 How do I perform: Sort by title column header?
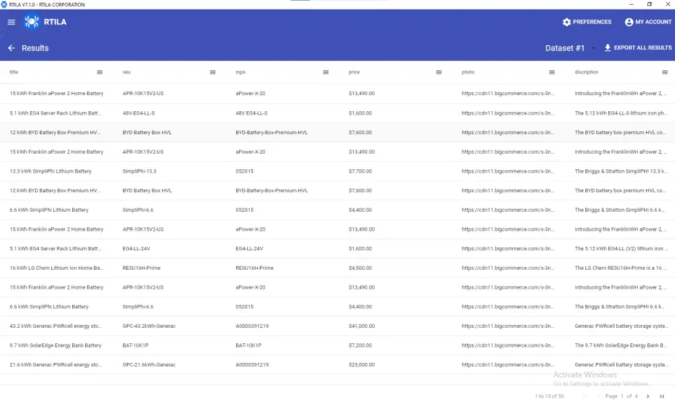pyautogui.click(x=13, y=72)
